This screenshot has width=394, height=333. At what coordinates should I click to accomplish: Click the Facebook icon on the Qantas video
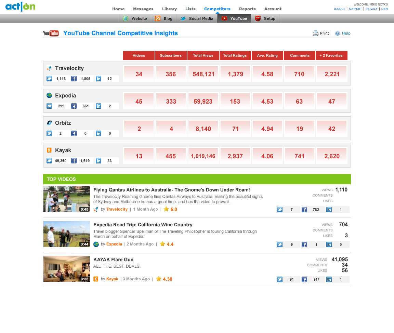(304, 210)
